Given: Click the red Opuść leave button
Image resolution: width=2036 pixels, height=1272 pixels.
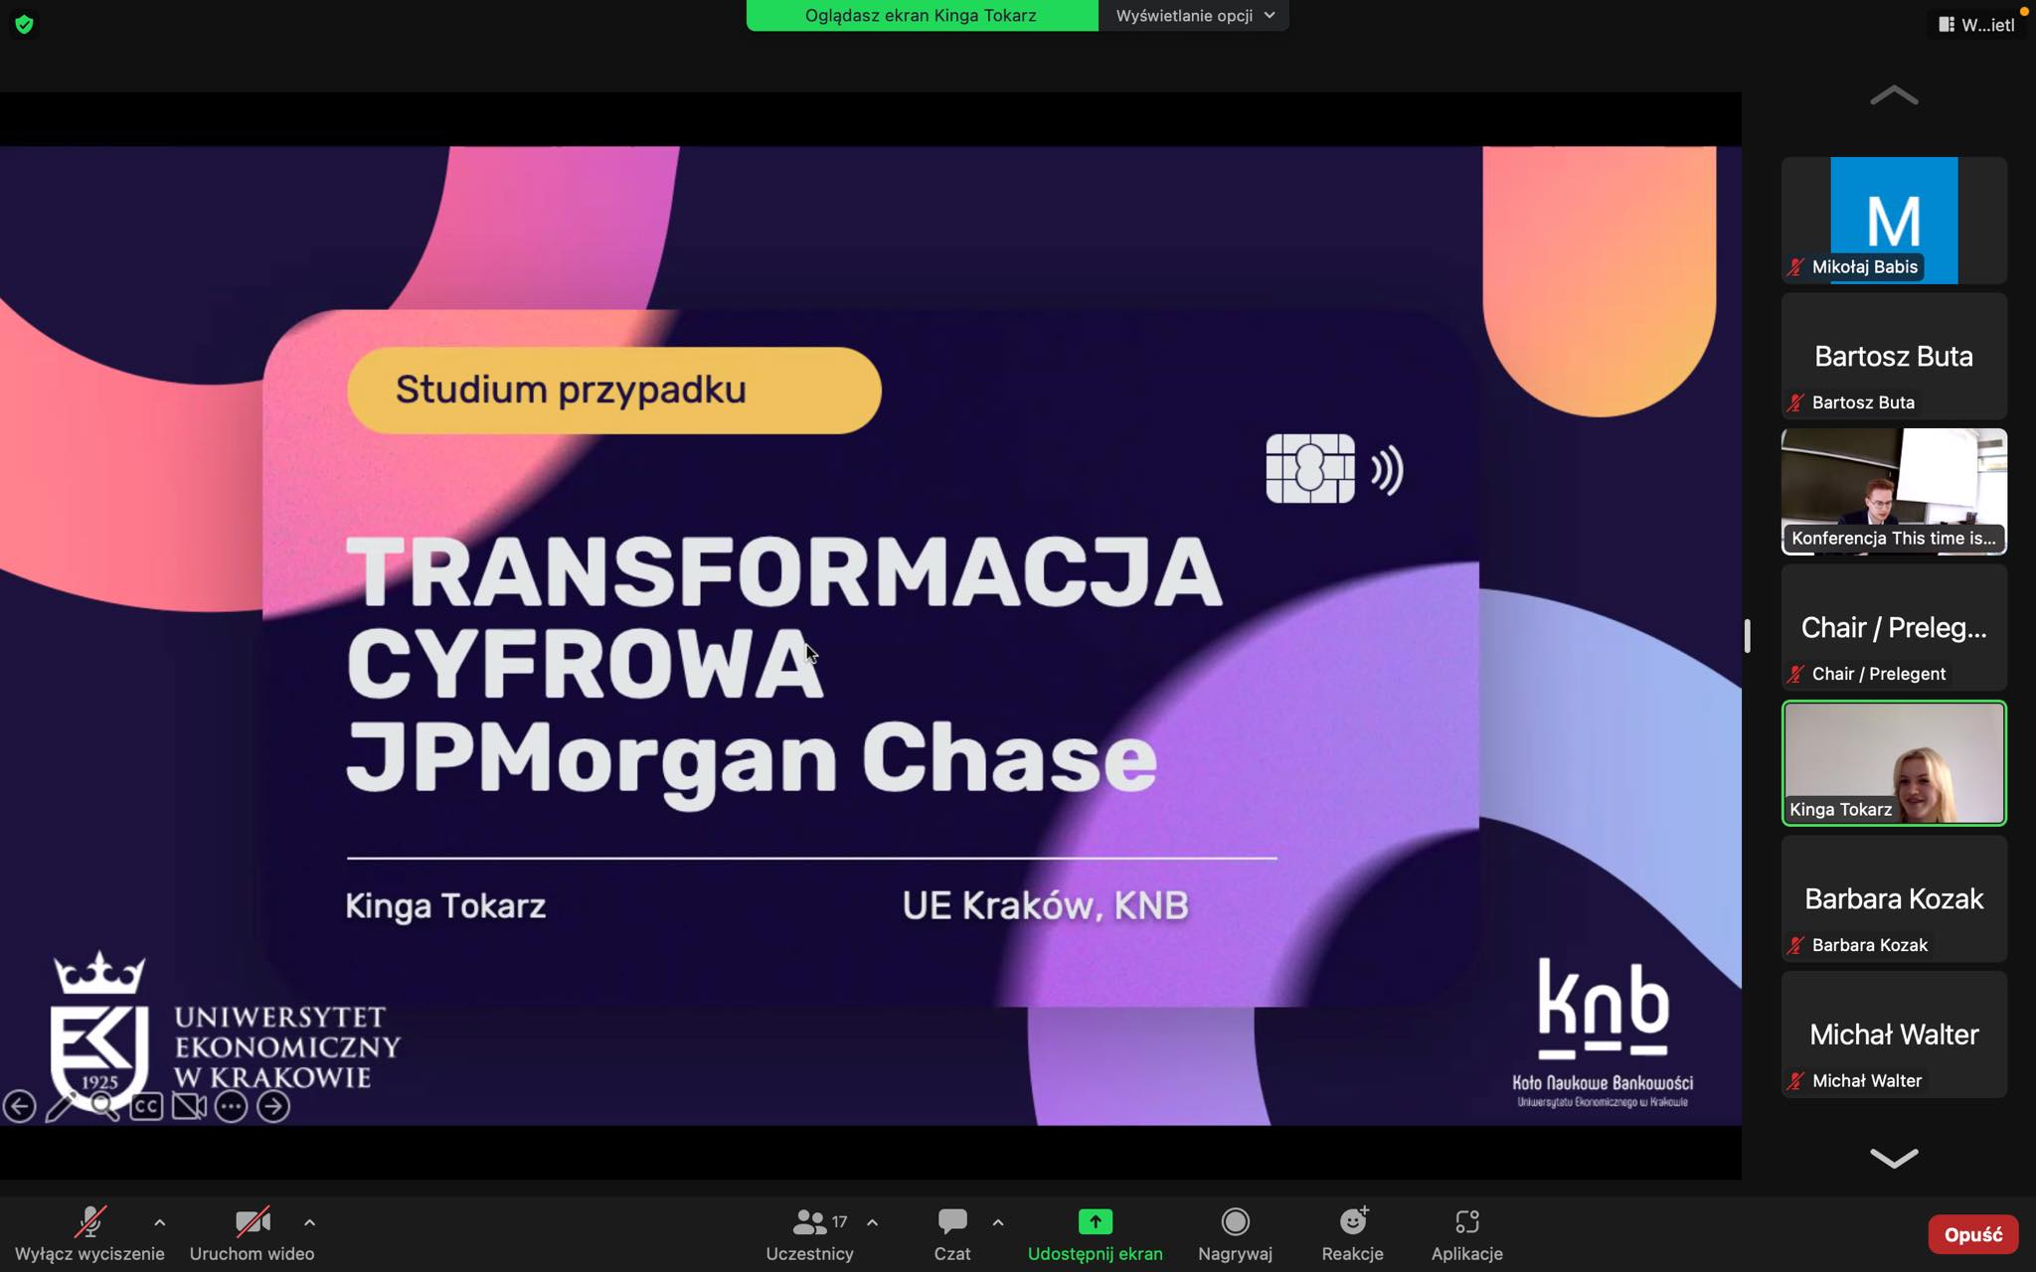Looking at the screenshot, I should coord(1972,1234).
